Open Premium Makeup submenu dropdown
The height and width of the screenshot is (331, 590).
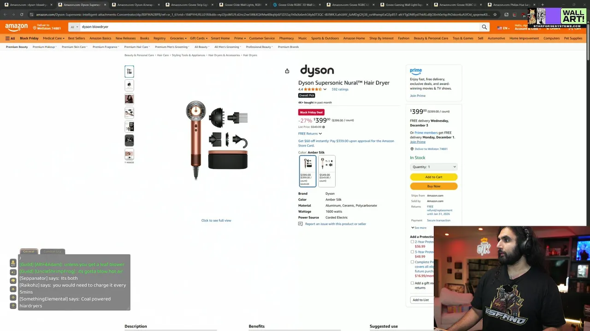click(x=45, y=47)
